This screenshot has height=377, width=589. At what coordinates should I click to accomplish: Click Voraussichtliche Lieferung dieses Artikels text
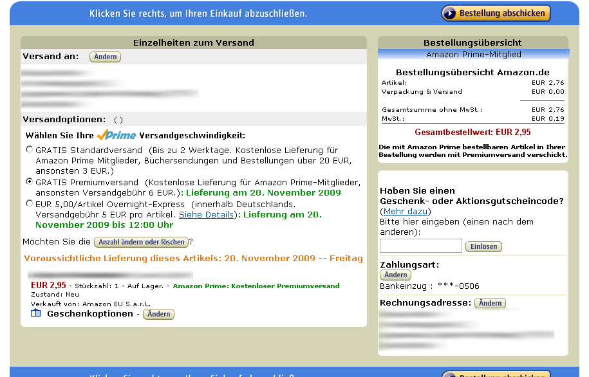pyautogui.click(x=194, y=259)
